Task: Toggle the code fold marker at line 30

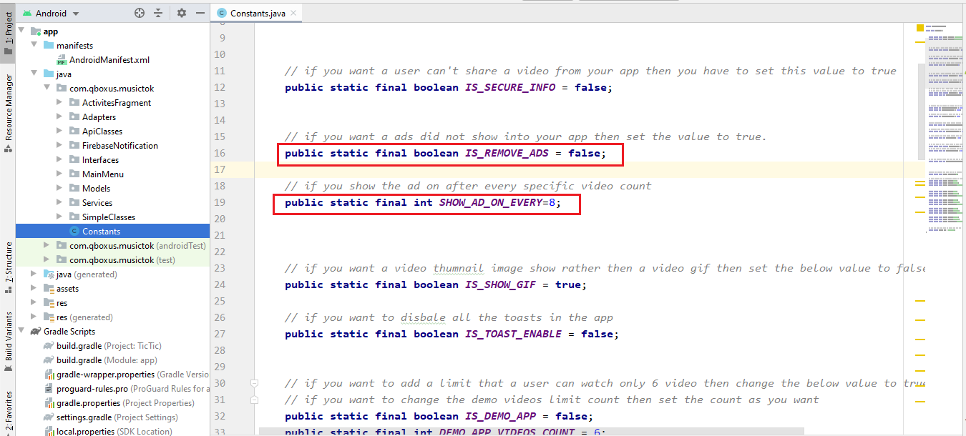Action: tap(254, 384)
